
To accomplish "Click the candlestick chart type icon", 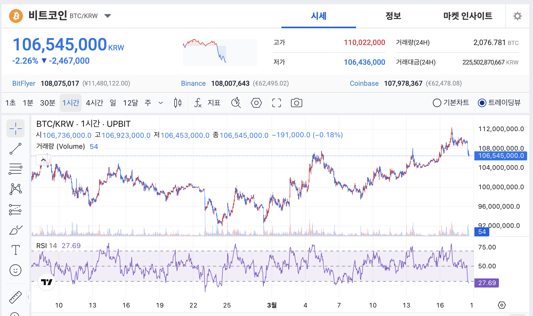I will click(x=178, y=103).
